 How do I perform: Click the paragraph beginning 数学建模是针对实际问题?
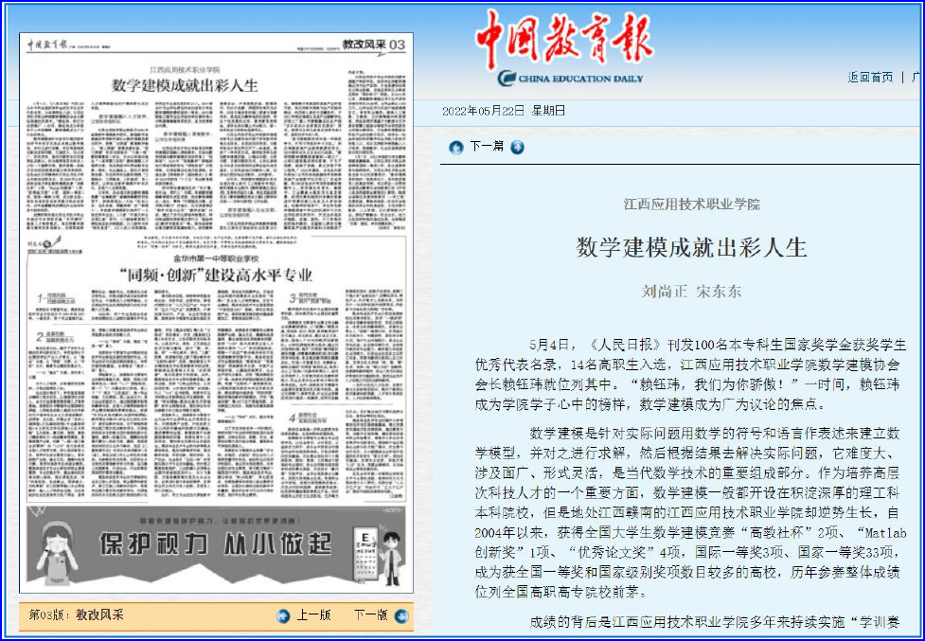click(x=690, y=512)
